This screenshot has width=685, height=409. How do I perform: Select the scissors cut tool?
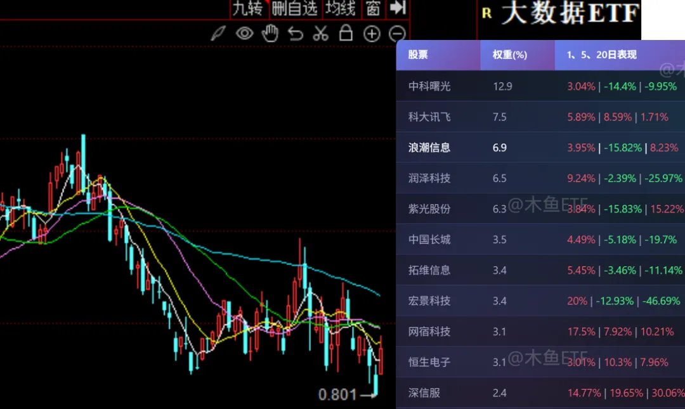pos(321,34)
